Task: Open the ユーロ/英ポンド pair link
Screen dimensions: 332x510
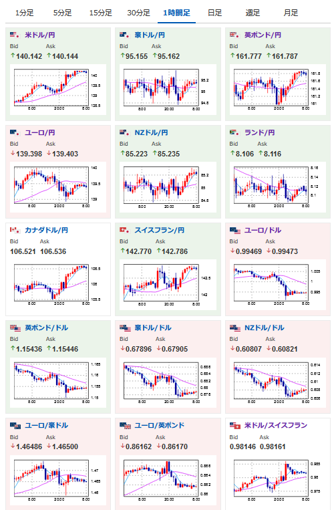Action: (x=160, y=425)
